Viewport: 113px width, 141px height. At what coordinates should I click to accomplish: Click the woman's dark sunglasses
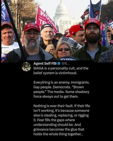pos(64,50)
